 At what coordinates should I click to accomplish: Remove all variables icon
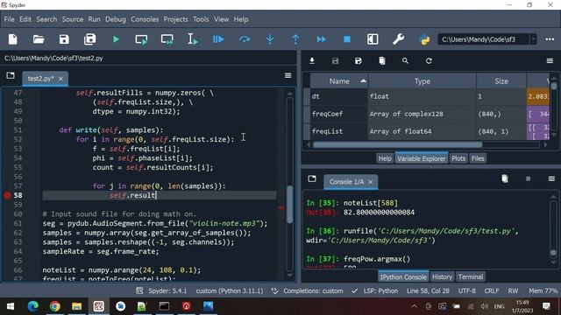382,60
